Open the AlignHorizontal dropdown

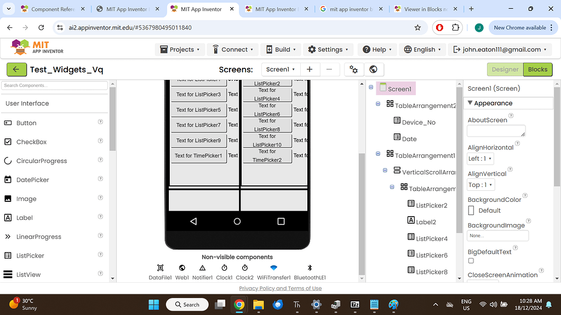pyautogui.click(x=480, y=158)
